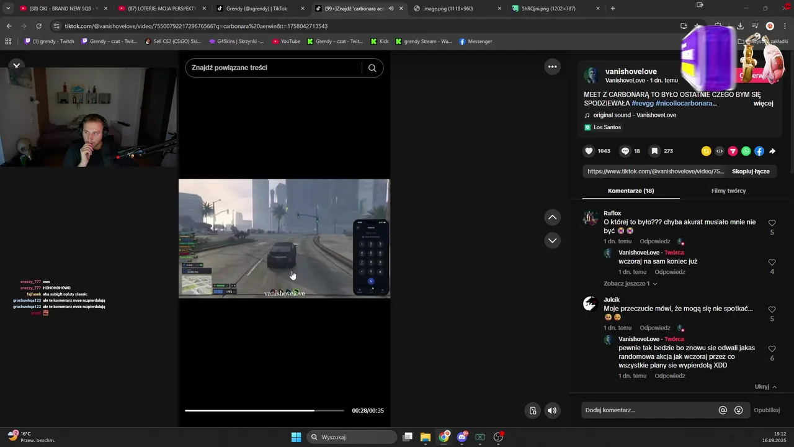Open Discord from the taskbar

click(462, 437)
